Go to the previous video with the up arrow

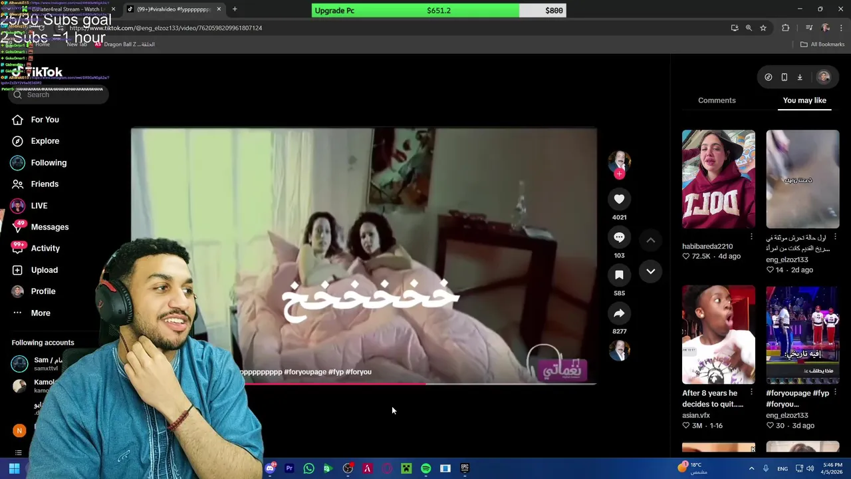pyautogui.click(x=651, y=240)
